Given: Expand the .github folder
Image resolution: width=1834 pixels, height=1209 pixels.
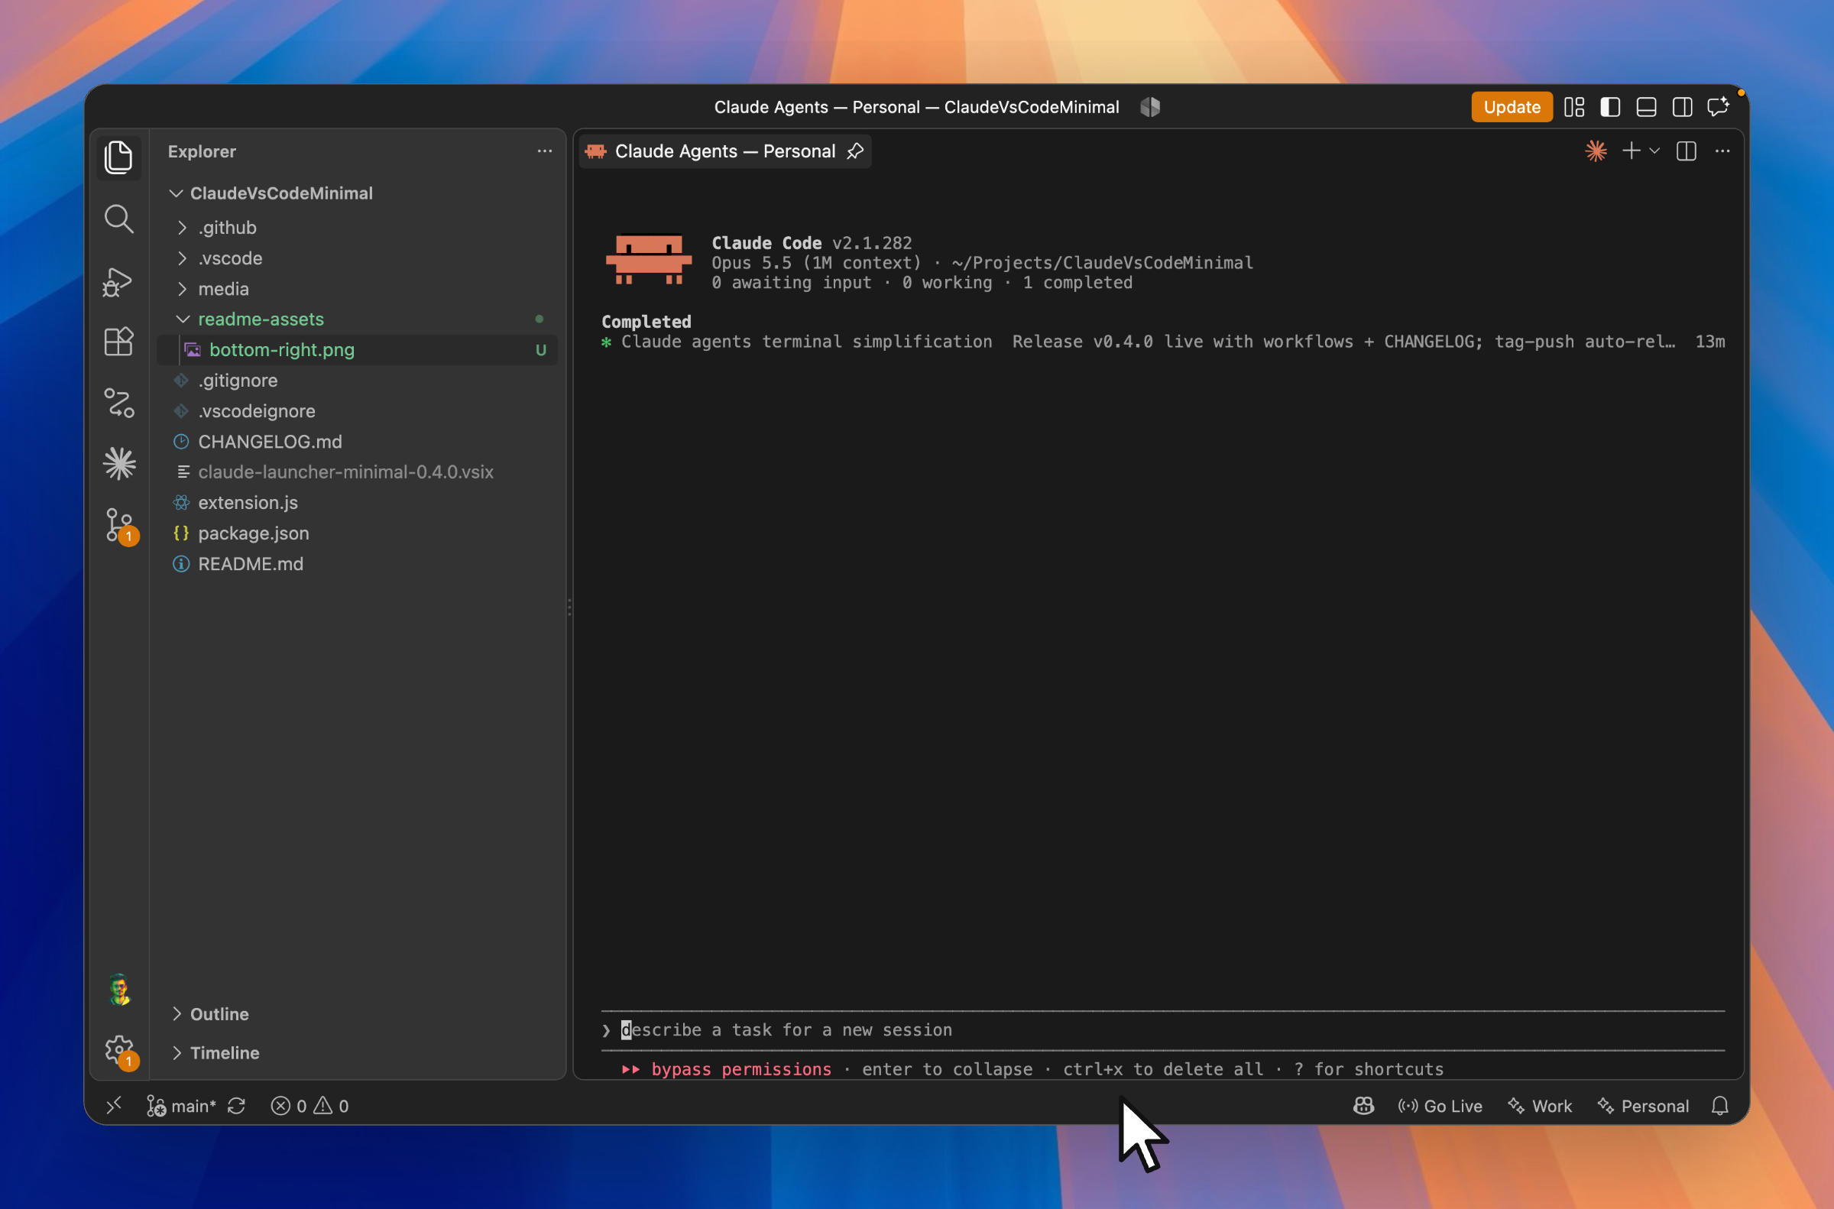Looking at the screenshot, I should pyautogui.click(x=182, y=228).
